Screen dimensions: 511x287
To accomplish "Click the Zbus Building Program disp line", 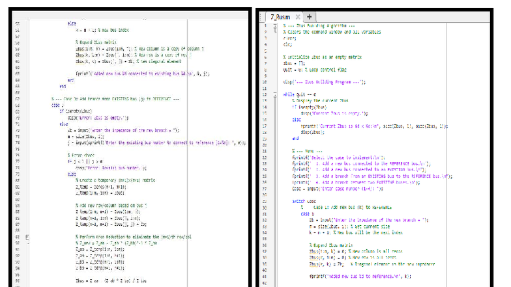I will pos(325,82).
